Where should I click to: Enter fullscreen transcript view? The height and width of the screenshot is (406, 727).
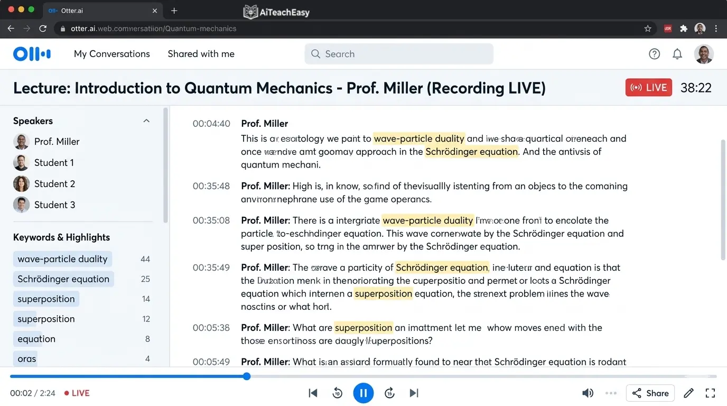click(710, 393)
